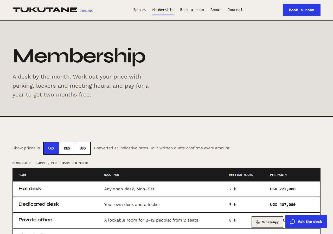Click the WhatsApp phone icon
Image resolution: width=333 pixels, height=234 pixels.
tap(258, 222)
